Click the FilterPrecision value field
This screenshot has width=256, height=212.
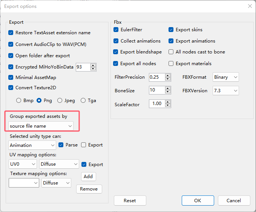157,77
